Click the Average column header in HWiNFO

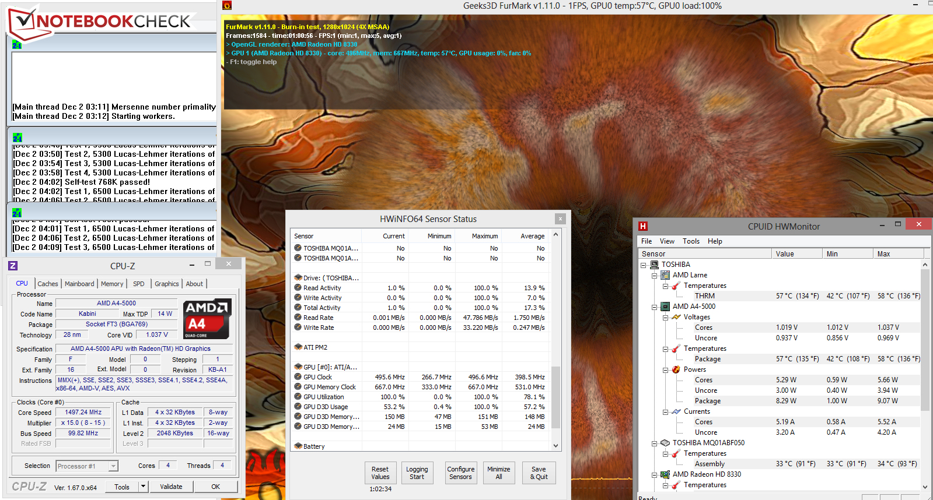[x=525, y=236]
